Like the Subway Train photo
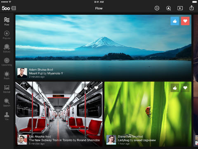Image resolution: width=198 pixels, height=149 pixels. tap(86, 88)
